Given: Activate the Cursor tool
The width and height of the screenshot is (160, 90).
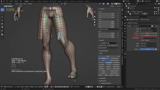Looking at the screenshot, I should coord(2,13).
